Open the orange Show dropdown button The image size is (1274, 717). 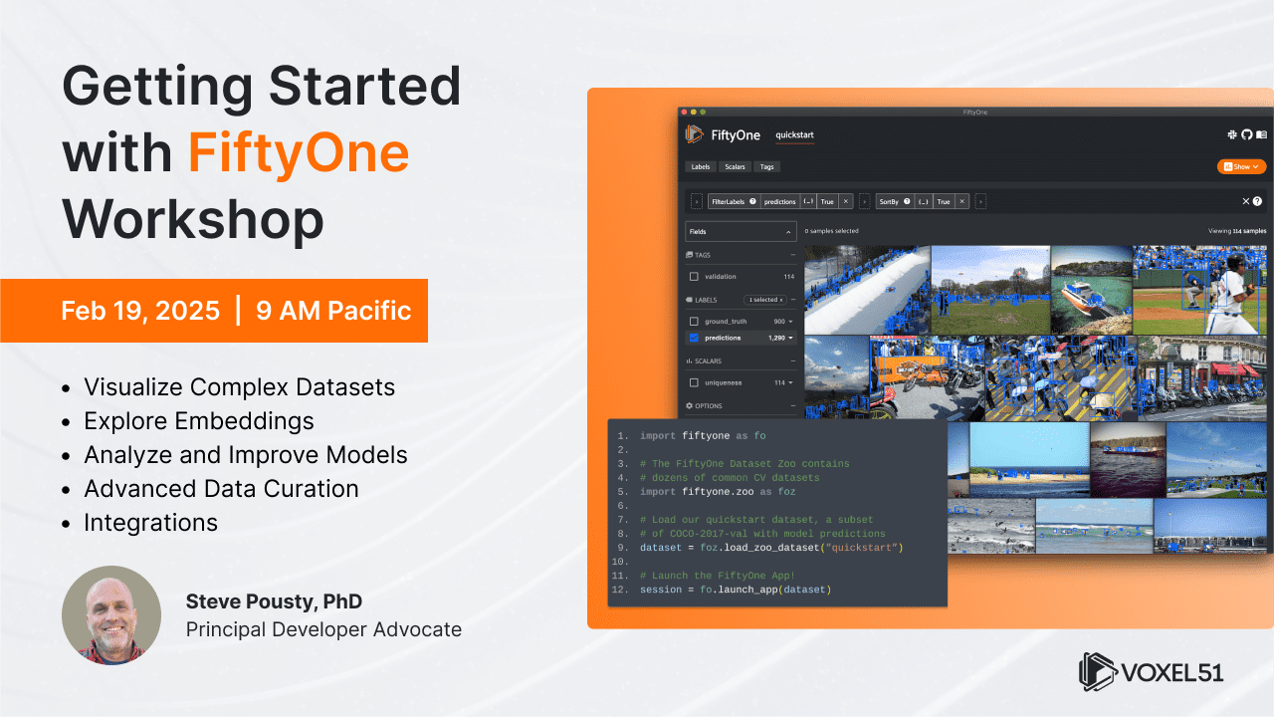(x=1241, y=167)
